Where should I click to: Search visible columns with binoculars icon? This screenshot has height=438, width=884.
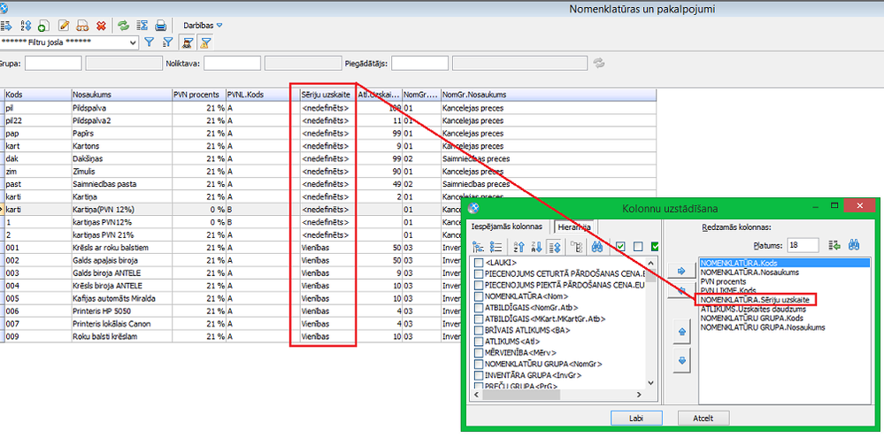coord(854,244)
